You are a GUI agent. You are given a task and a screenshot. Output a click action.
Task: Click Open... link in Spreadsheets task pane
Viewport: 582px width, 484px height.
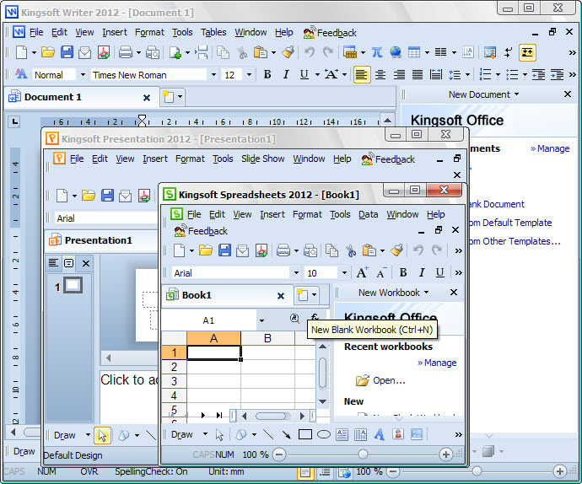click(389, 380)
